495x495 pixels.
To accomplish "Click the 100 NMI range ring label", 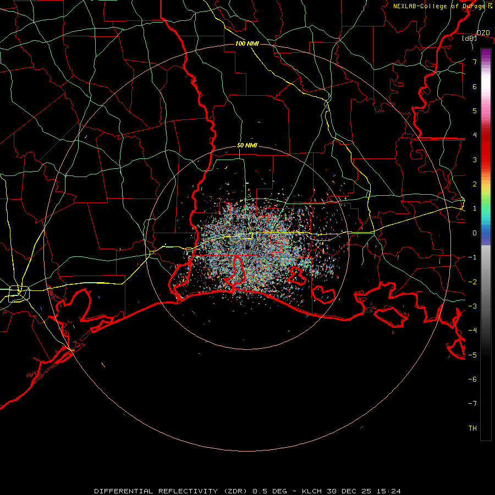I will (247, 43).
